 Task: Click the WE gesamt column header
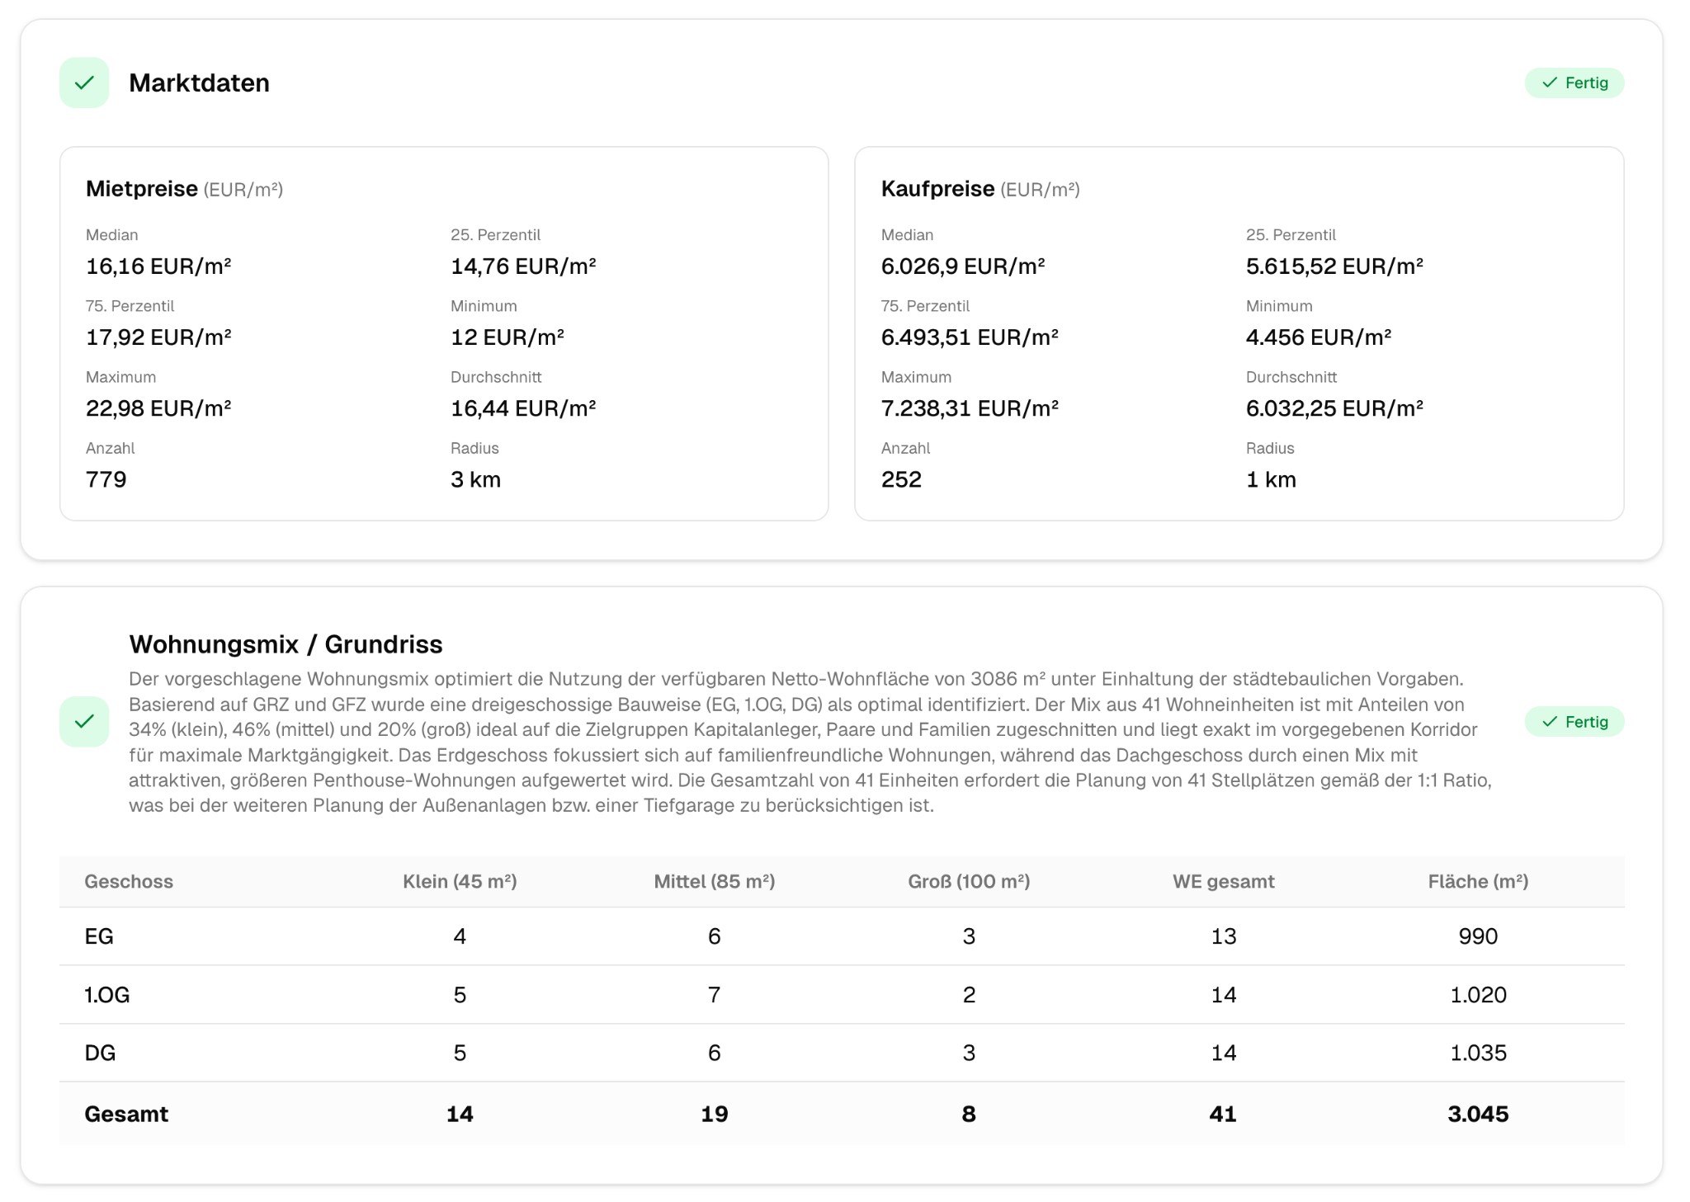pos(1223,881)
